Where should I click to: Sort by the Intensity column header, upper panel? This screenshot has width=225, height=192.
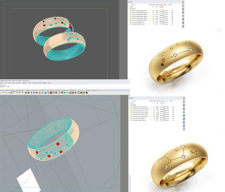tap(157, 4)
